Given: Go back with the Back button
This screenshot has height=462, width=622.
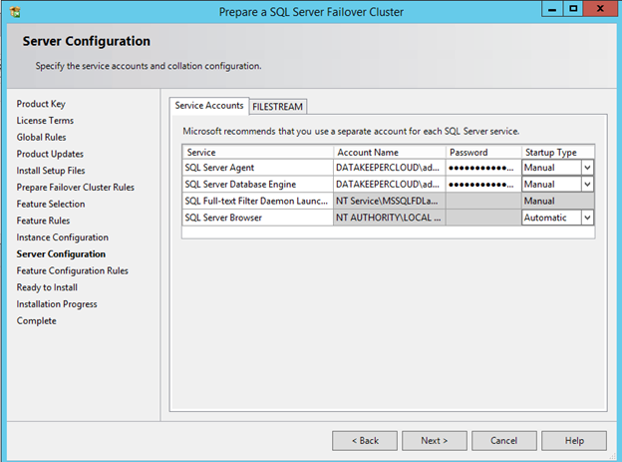Looking at the screenshot, I should pos(364,440).
